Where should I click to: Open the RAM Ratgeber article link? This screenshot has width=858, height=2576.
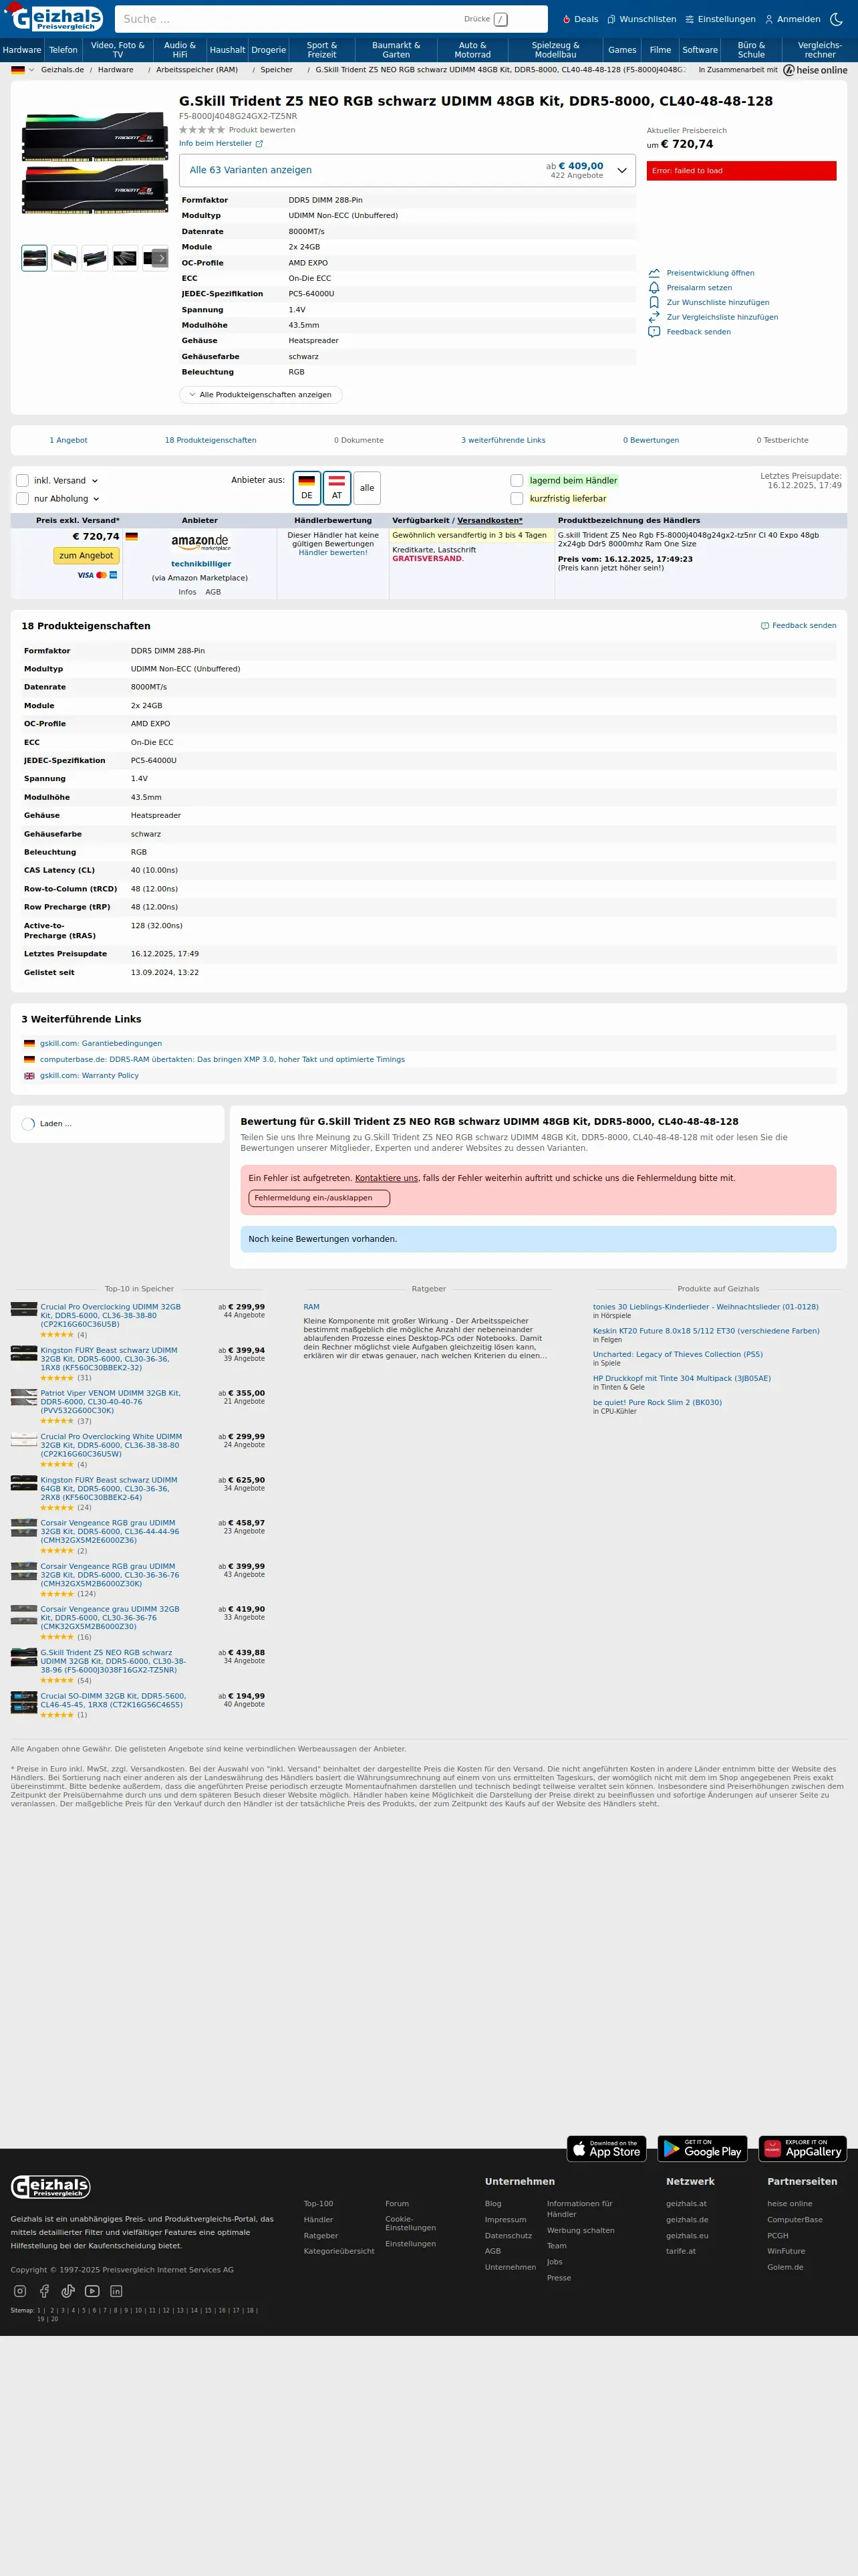[x=311, y=1307]
